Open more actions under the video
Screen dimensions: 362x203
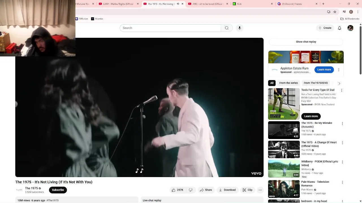pyautogui.click(x=260, y=190)
